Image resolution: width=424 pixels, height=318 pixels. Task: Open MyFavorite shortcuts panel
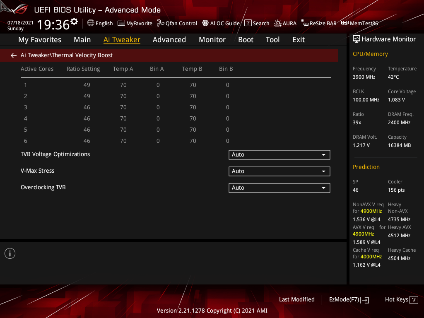135,23
